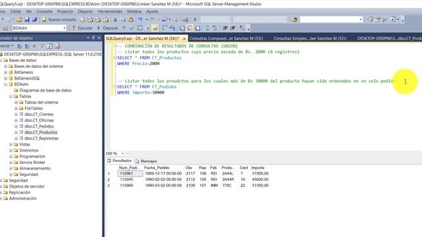Expand the dbo.CT_Pedidos table node
Screen dimensions: 422x237
click(16, 126)
